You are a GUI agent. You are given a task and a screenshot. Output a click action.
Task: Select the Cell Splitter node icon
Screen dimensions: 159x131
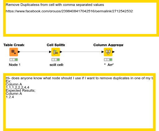click(x=56, y=52)
